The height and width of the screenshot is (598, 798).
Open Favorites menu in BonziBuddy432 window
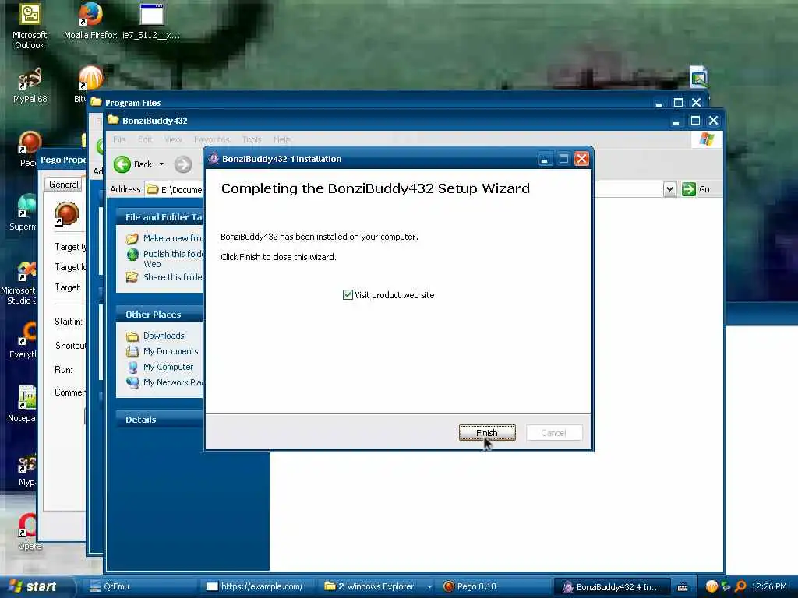212,139
